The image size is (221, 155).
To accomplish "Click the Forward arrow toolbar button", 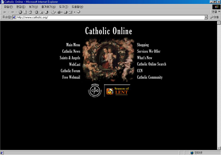I will click(x=12, y=12).
